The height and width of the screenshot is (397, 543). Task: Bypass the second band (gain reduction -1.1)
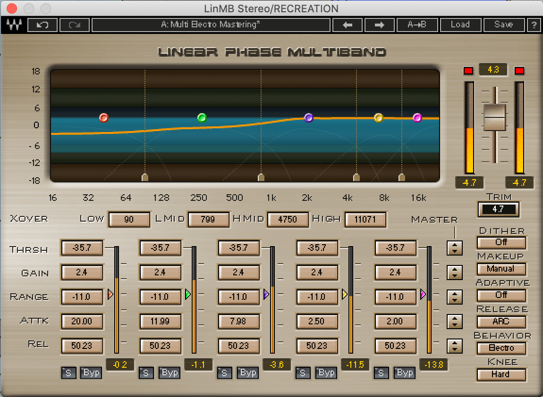coord(170,373)
